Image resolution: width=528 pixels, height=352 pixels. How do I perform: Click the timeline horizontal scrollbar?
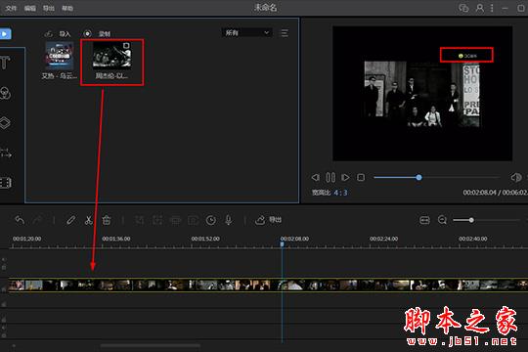151,345
